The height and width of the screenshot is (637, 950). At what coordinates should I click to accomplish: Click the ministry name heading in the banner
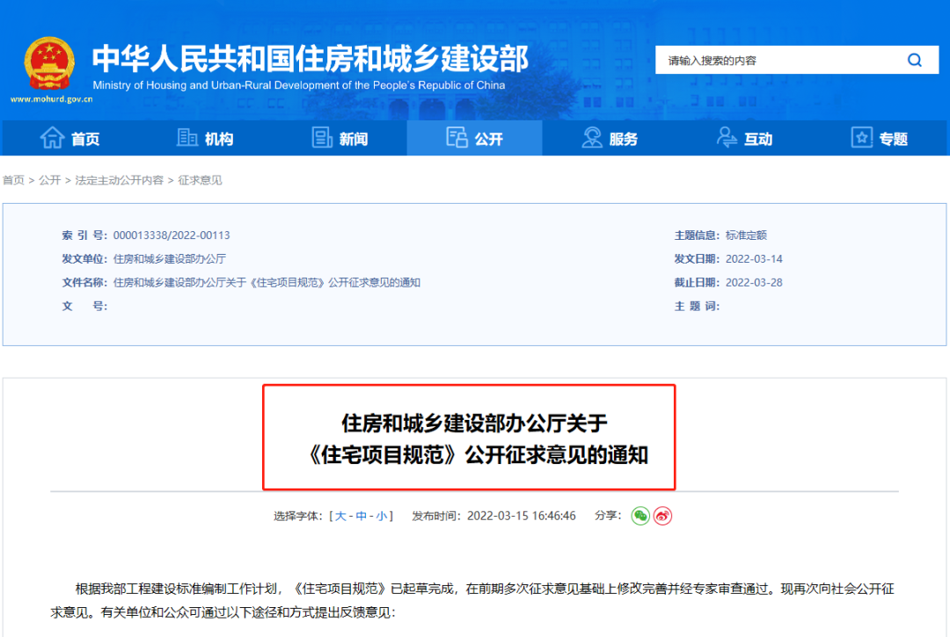(311, 59)
